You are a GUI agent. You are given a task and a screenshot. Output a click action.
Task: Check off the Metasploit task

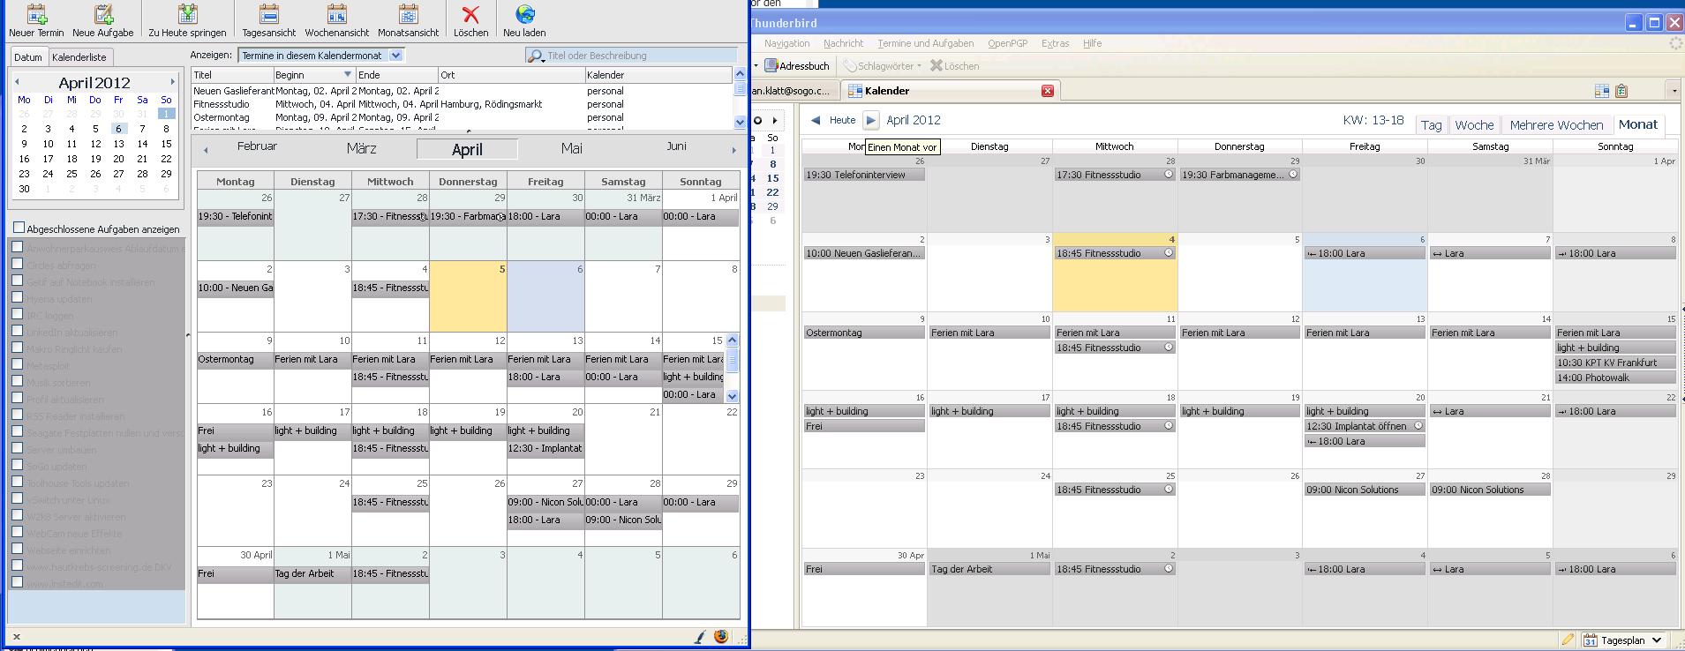tap(17, 364)
